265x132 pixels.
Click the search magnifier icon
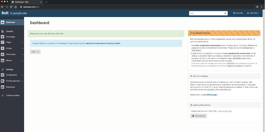tap(225, 13)
